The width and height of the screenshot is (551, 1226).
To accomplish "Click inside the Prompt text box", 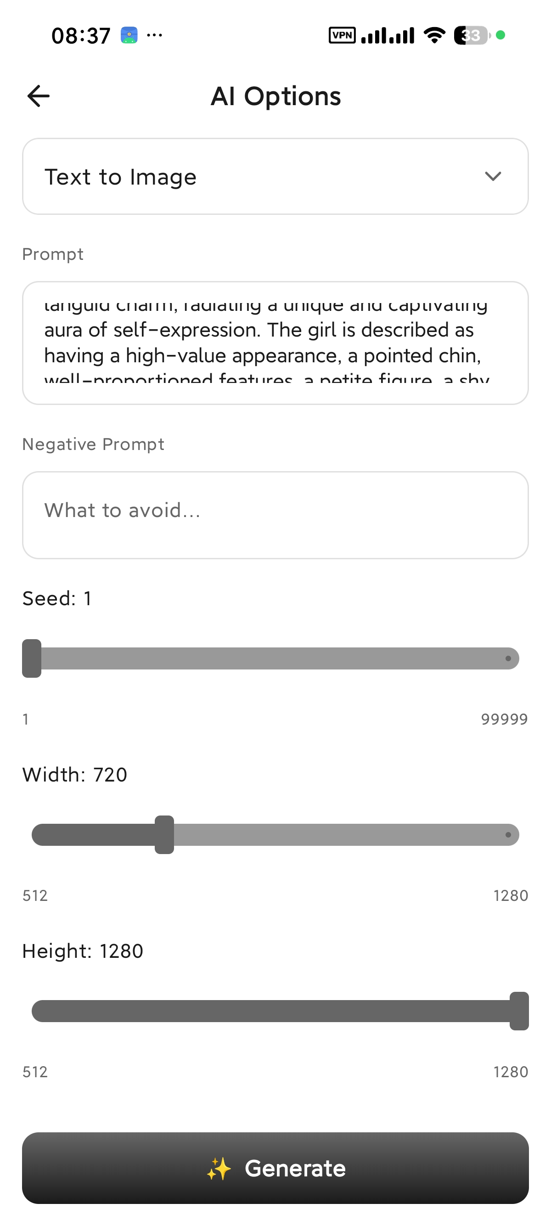I will pyautogui.click(x=275, y=343).
